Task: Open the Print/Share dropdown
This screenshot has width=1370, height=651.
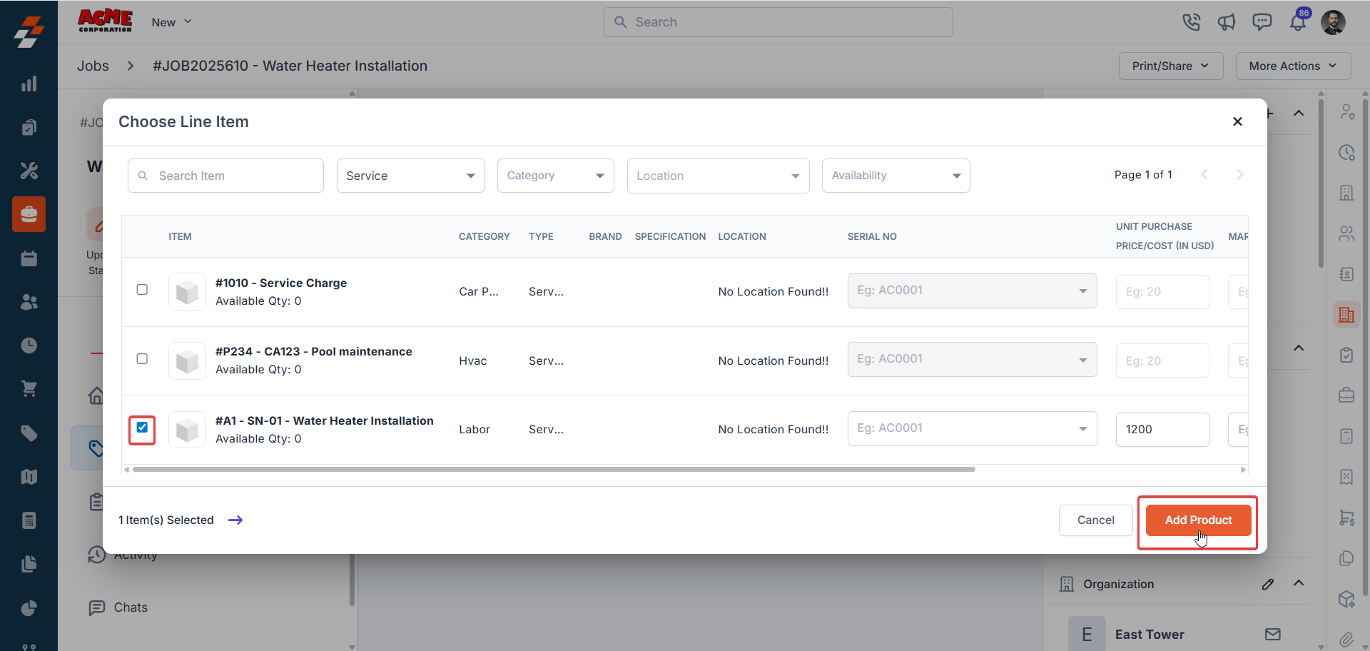Action: 1171,66
